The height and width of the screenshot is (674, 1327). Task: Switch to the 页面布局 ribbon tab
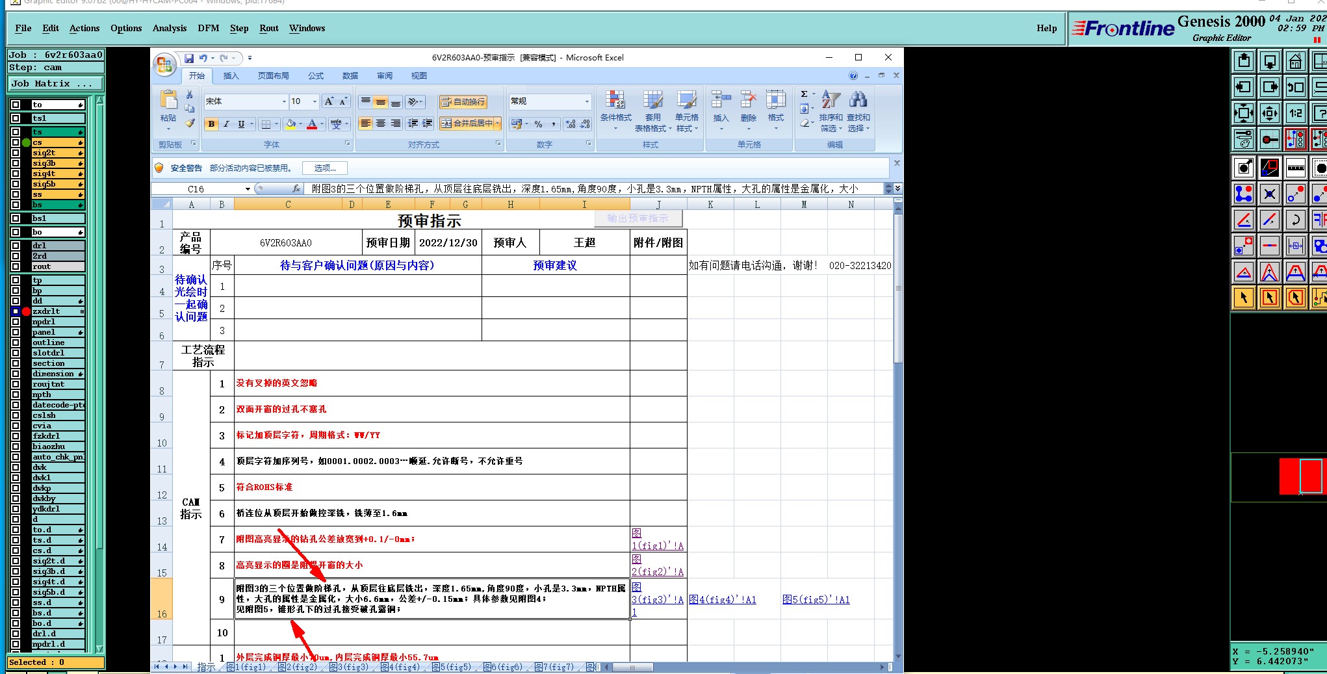(273, 76)
